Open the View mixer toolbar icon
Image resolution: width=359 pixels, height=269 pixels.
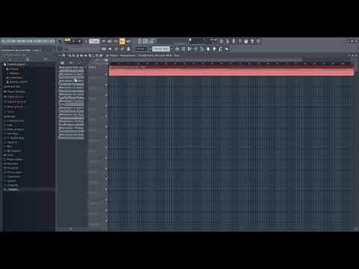(x=196, y=49)
